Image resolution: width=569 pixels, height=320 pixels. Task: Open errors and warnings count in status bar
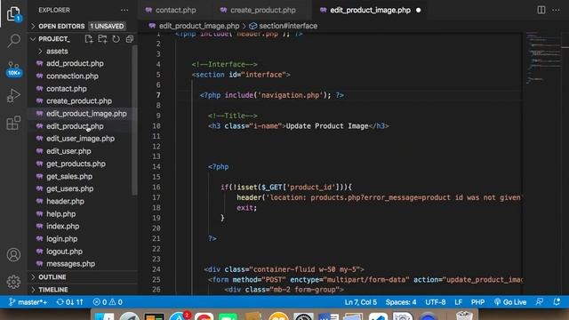point(108,302)
